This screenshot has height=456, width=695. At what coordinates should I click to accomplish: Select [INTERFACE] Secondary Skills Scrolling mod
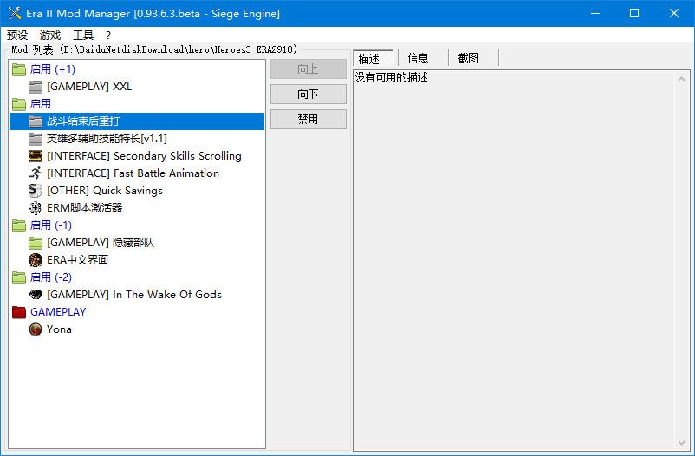coord(144,156)
